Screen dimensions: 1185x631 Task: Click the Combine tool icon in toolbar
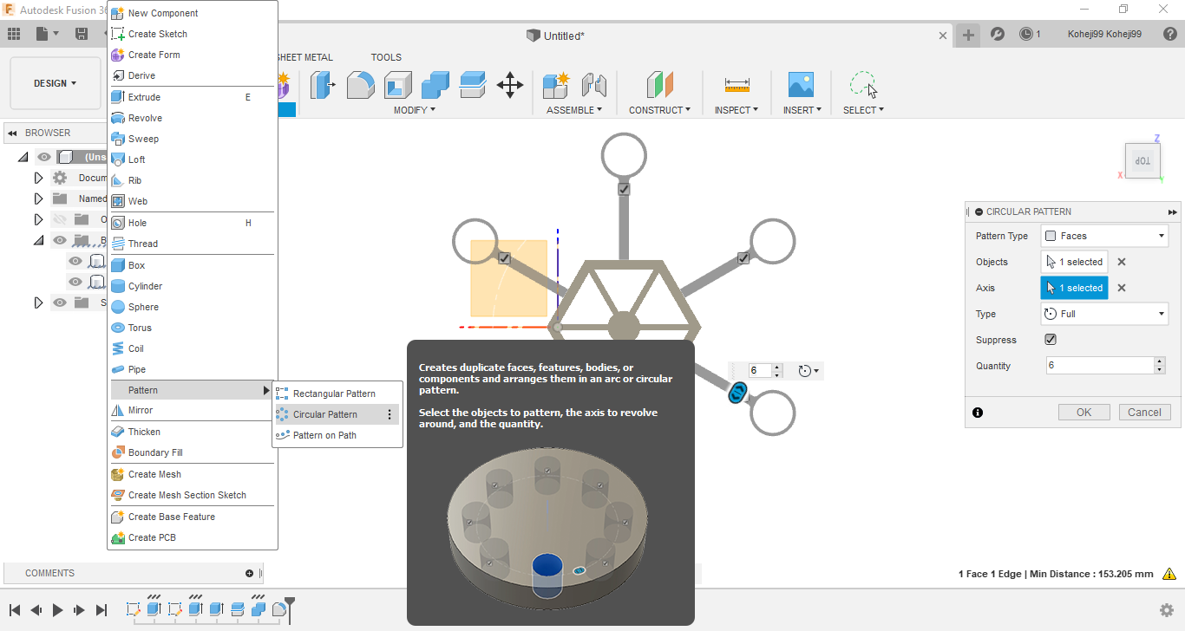435,84
